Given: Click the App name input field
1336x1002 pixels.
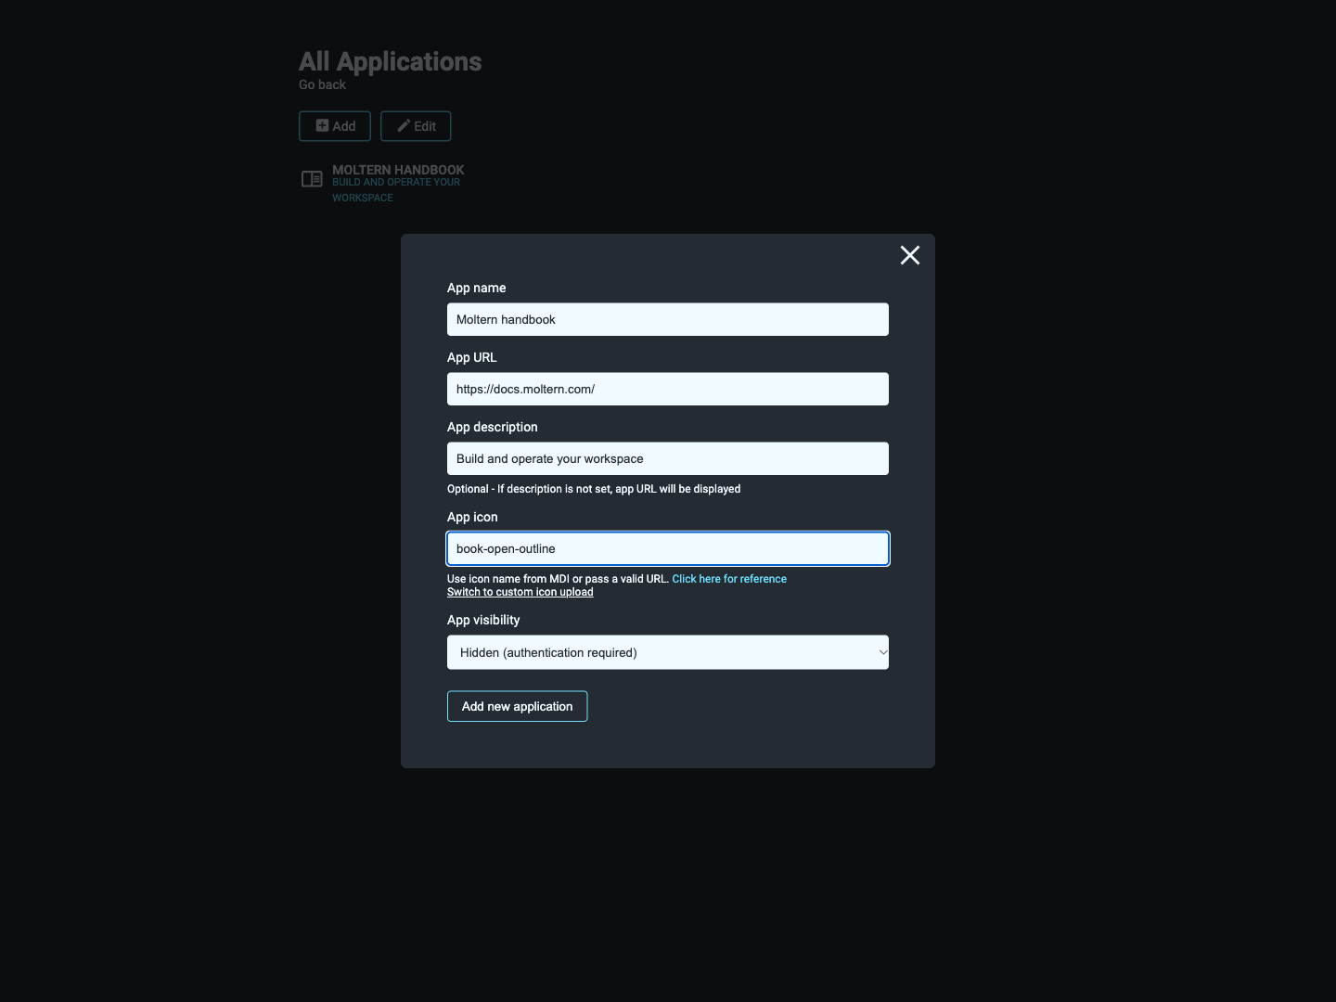Looking at the screenshot, I should tap(668, 319).
